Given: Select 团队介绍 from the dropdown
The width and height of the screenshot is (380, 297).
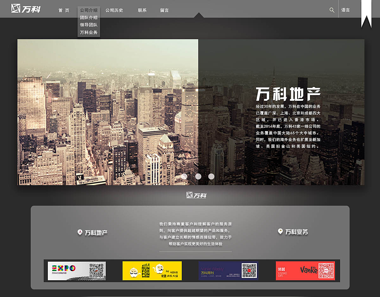Looking at the screenshot, I should [x=89, y=18].
